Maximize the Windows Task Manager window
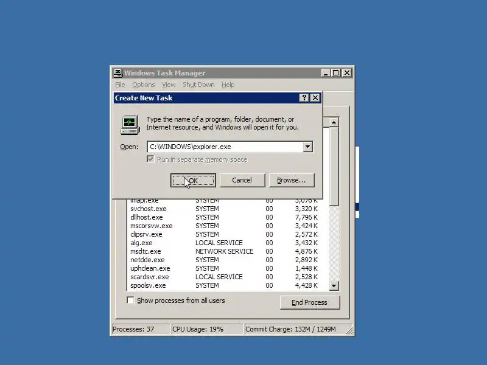 [336, 73]
